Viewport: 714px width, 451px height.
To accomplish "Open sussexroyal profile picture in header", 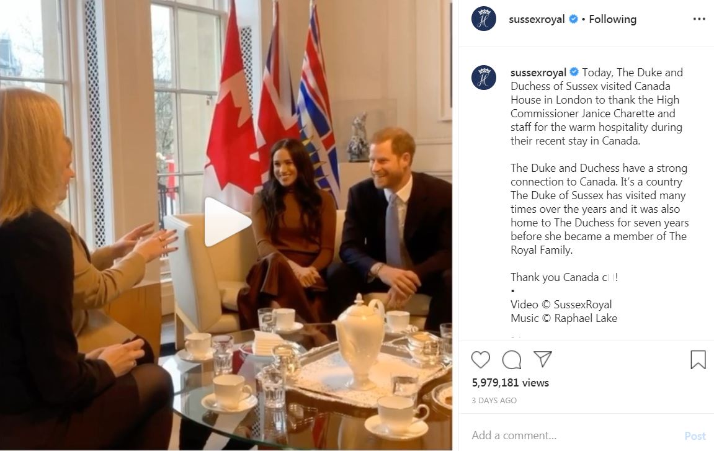I will [484, 19].
